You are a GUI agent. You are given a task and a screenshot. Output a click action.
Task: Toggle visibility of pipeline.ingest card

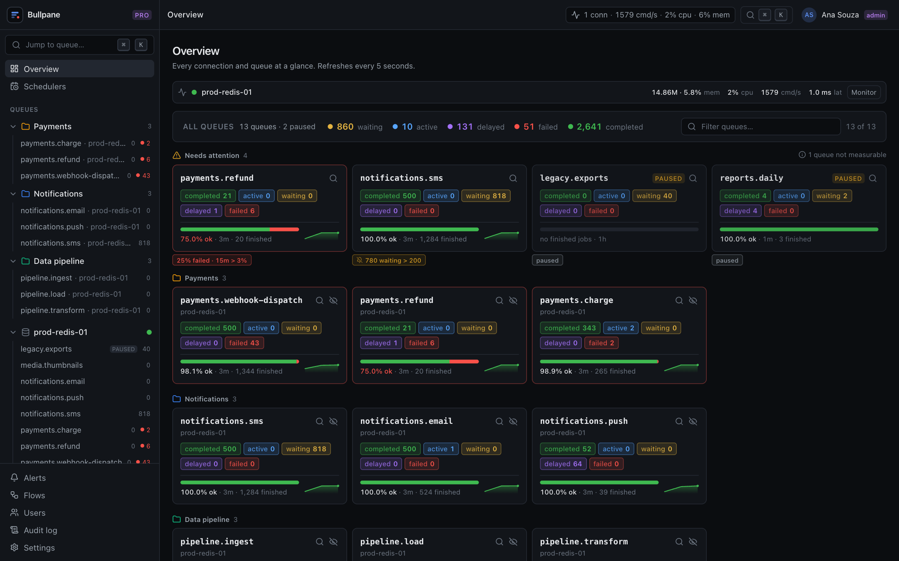(333, 542)
